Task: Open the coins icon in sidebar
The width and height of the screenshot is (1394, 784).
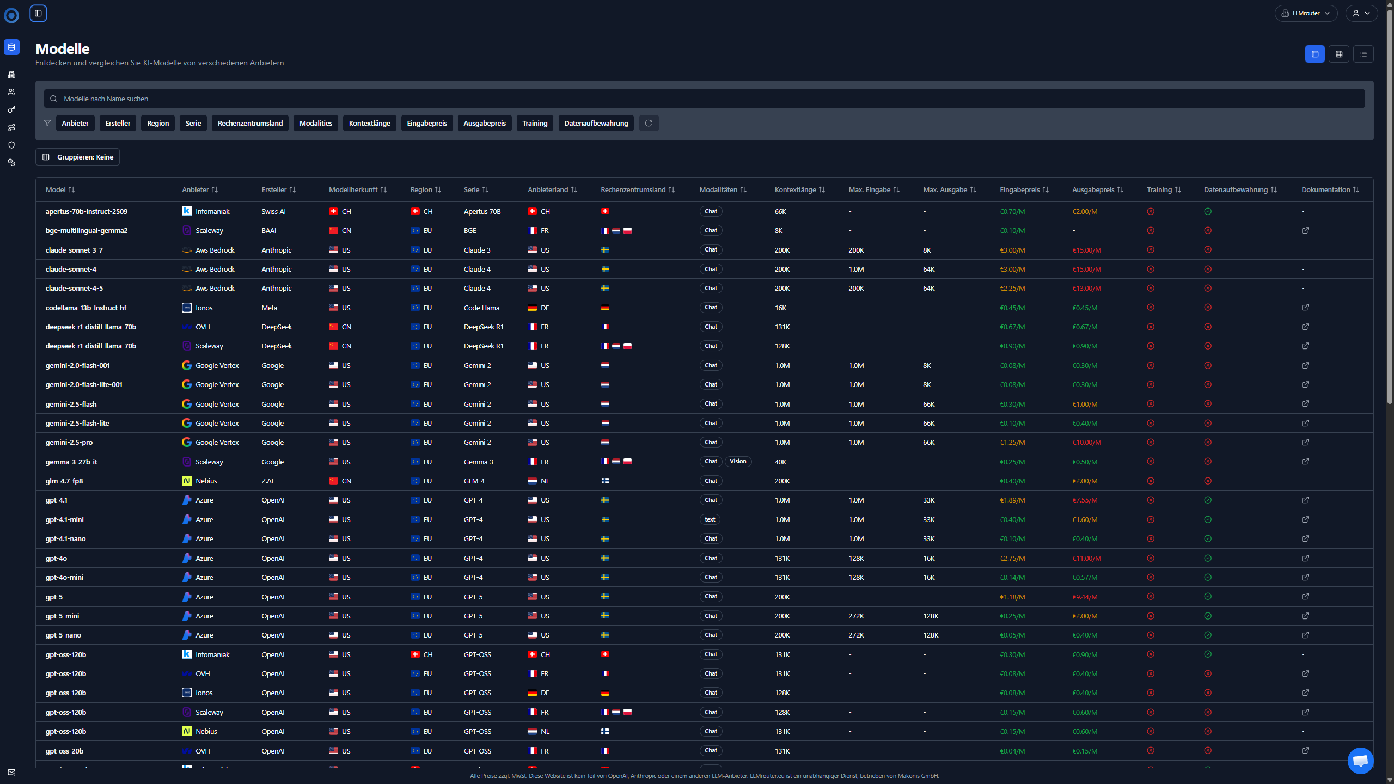Action: 11,162
